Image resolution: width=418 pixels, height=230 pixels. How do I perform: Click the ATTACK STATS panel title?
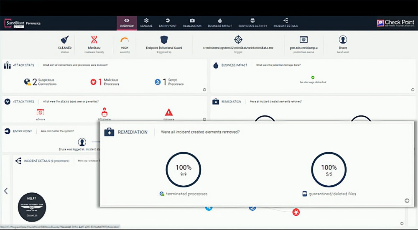(24, 65)
